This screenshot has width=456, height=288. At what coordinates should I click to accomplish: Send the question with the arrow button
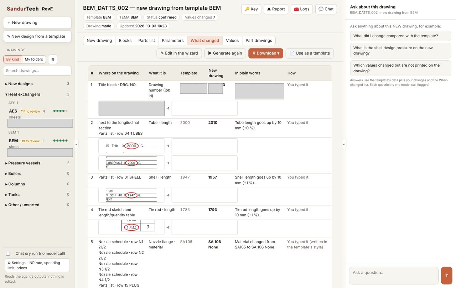click(446, 276)
